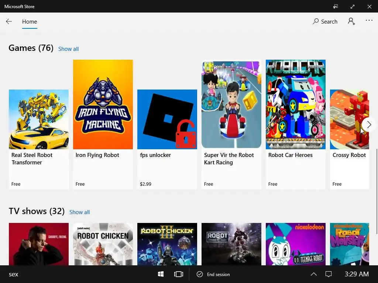Viewport: 378px width, 283px height.
Task: Open Robot Combat League show thumbnail
Action: click(x=231, y=244)
